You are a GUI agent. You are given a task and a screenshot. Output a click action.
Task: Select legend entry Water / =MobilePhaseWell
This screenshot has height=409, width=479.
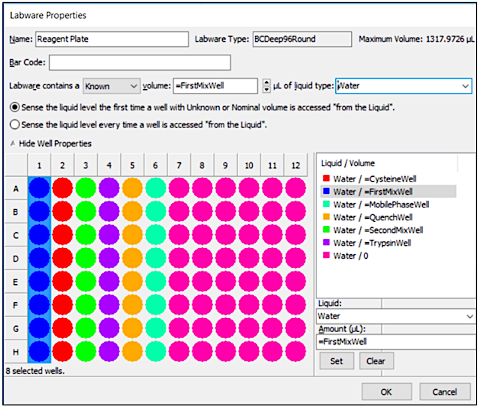[x=376, y=204]
